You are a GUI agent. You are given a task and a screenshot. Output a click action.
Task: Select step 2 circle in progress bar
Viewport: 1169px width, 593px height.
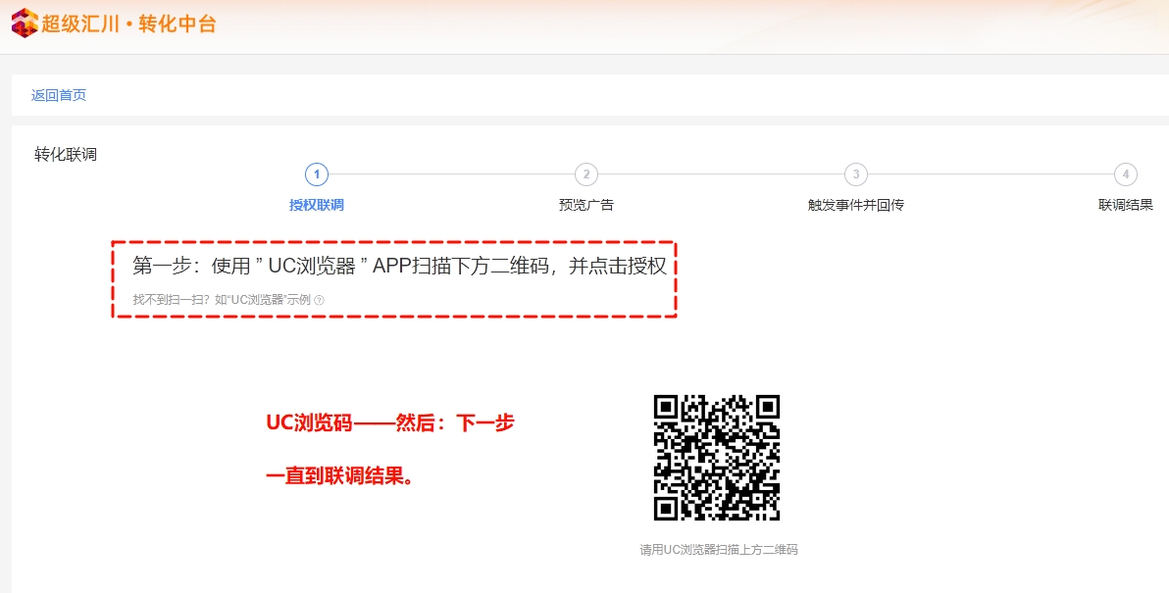pyautogui.click(x=586, y=174)
